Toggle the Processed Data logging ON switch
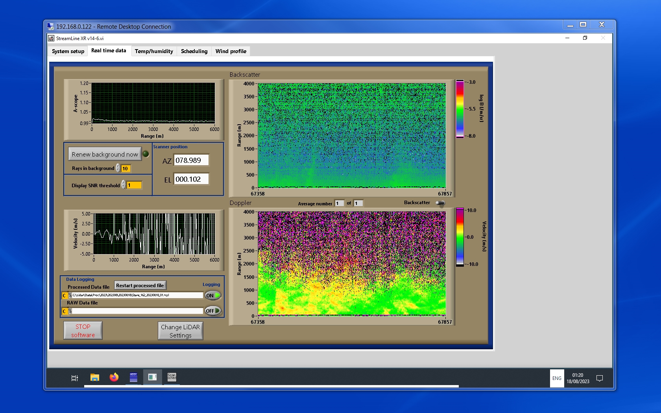This screenshot has height=413, width=661. (213, 295)
